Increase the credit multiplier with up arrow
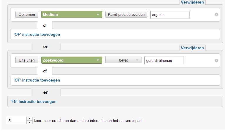 29,119
